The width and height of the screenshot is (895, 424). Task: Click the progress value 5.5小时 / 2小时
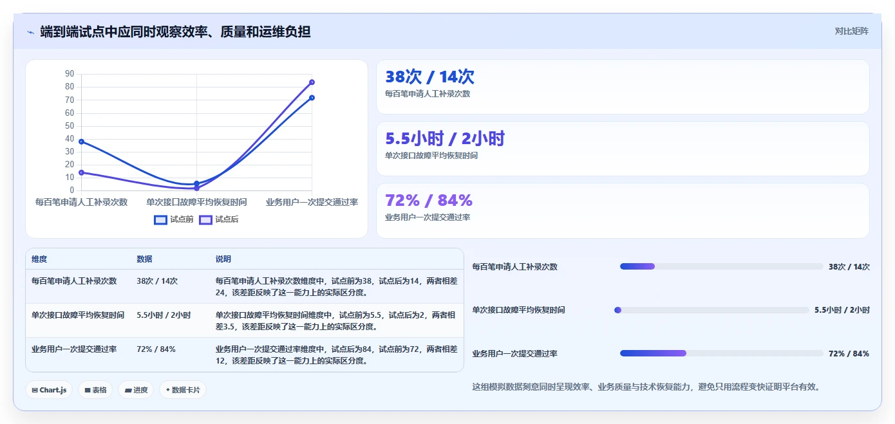click(842, 310)
